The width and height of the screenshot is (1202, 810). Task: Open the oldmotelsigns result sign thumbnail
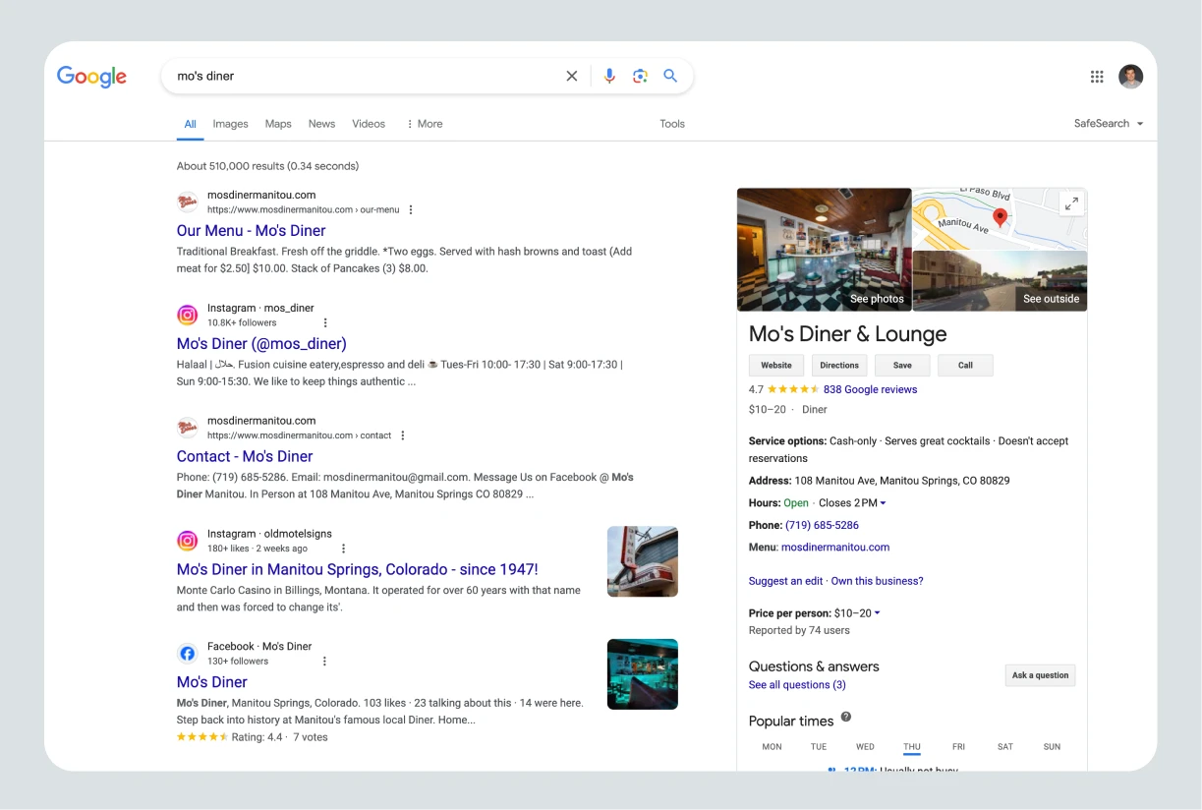pyautogui.click(x=643, y=562)
